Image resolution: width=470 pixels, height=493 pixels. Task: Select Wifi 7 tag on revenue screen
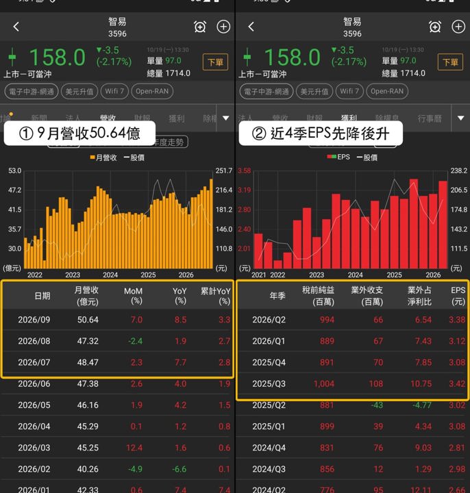click(x=114, y=92)
